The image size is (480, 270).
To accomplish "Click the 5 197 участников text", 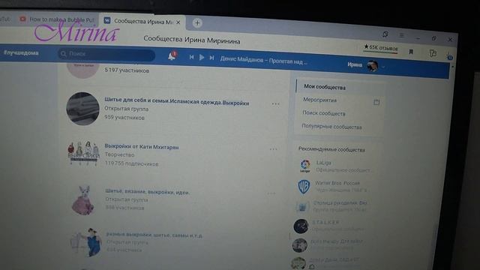I will pos(127,70).
